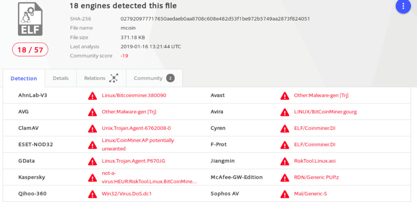Click the warning icon beside ClamAV result
Screen dimensions: 417x202
click(93, 129)
